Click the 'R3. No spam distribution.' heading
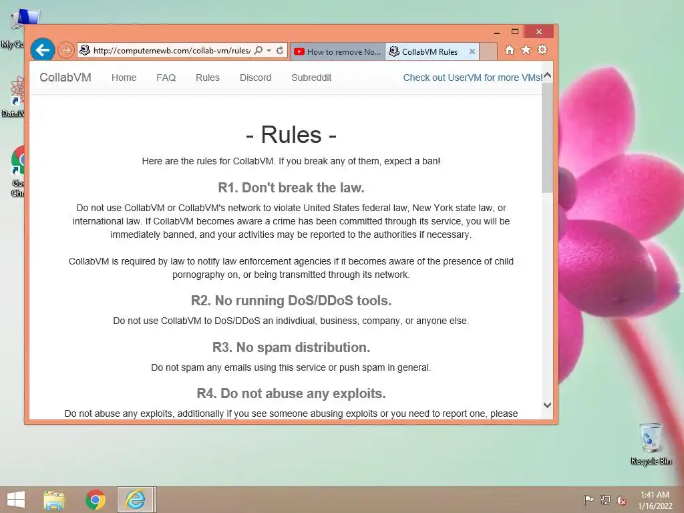 coord(291,347)
